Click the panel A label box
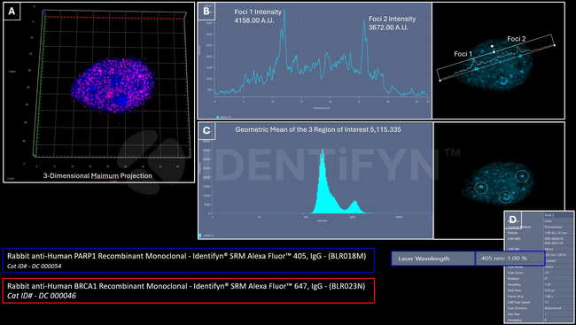The height and width of the screenshot is (325, 576). coord(12,11)
